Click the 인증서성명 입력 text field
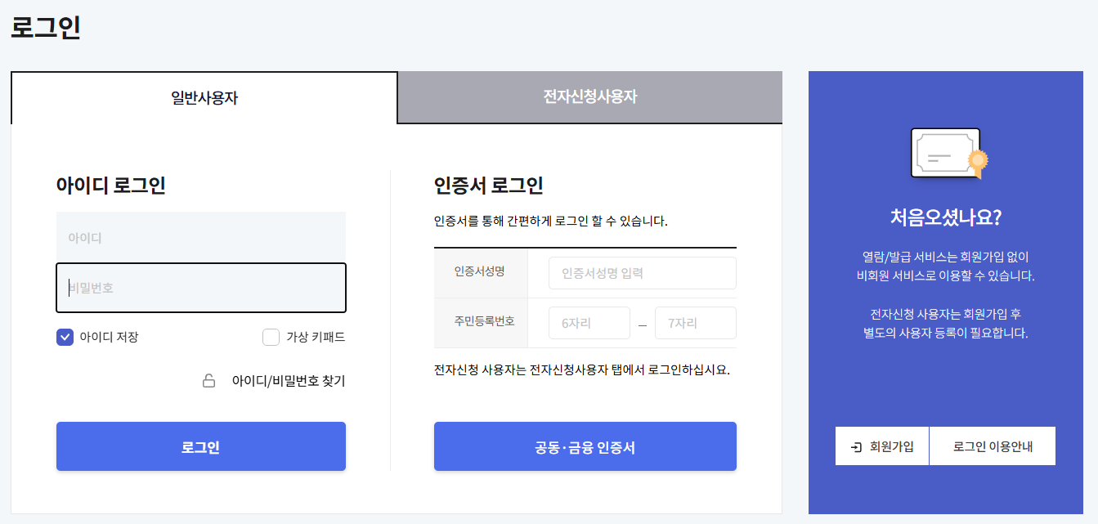Screen dimensions: 1098x524 pyautogui.click(x=642, y=272)
